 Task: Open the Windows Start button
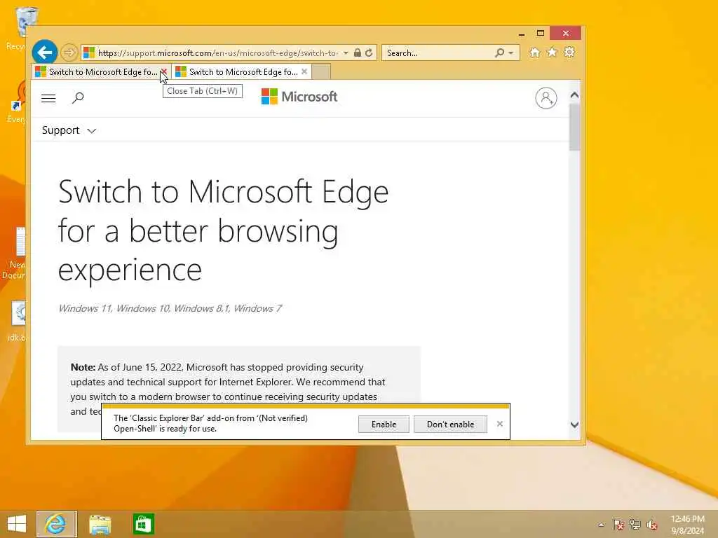17,524
